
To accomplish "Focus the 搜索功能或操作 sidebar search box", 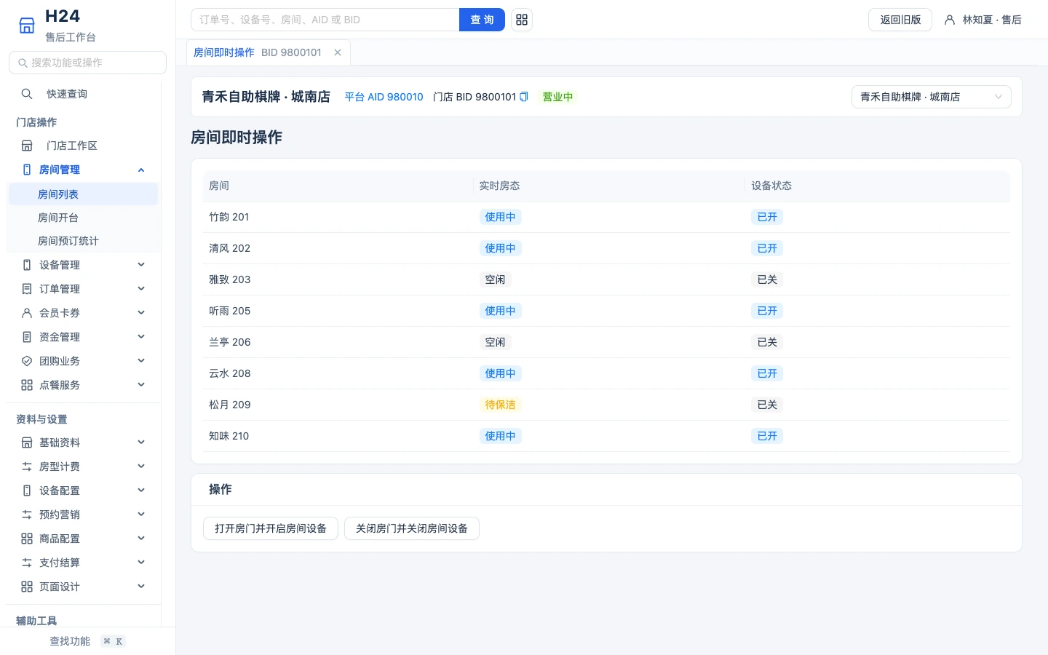I will pyautogui.click(x=87, y=63).
